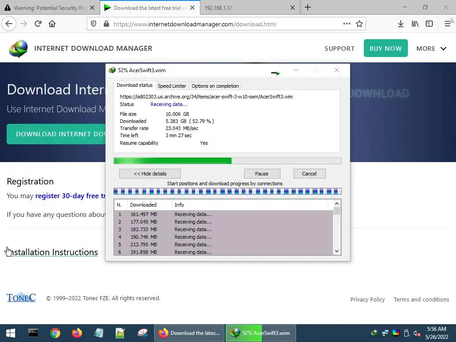Click the Firefox URL address bar
This screenshot has width=456, height=342.
point(227,24)
